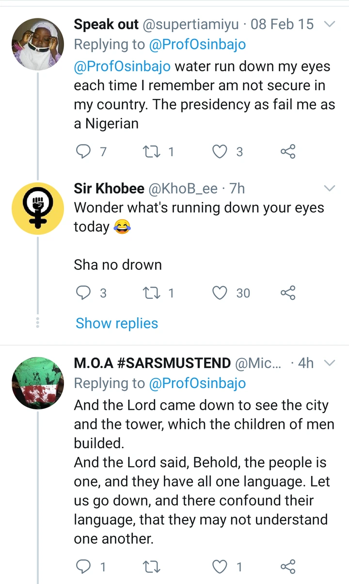This screenshot has height=584, width=349.
Task: Like Sir Khobee's tweet with 30 likes
Action: 221,293
